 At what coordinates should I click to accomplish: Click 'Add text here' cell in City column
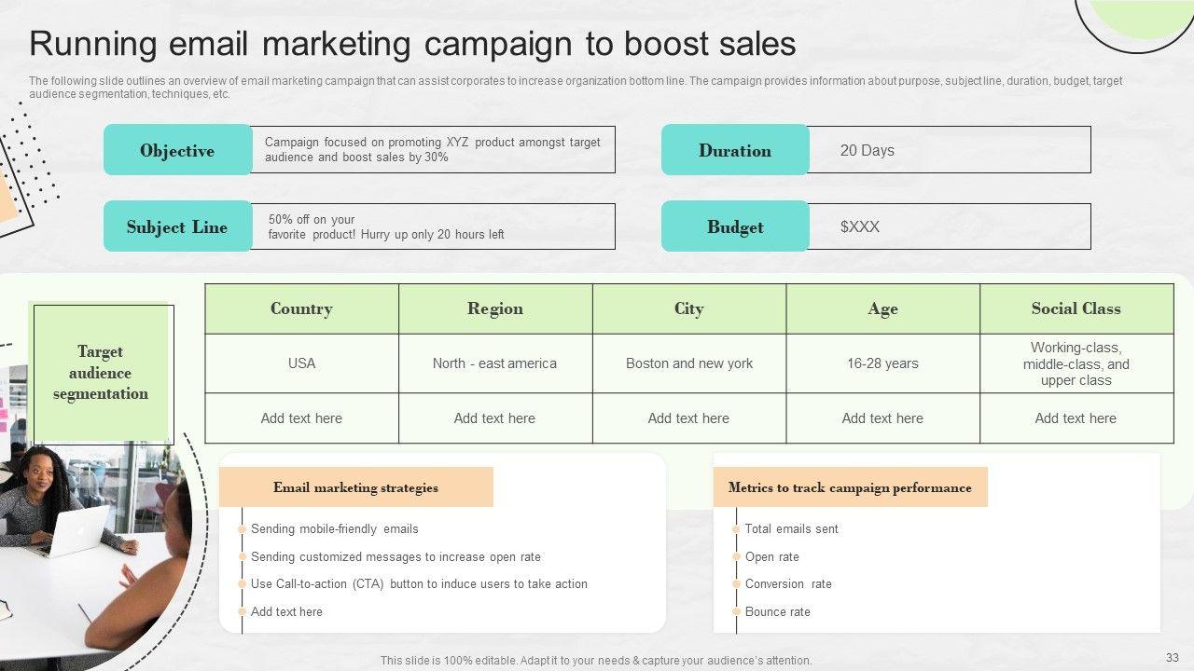(689, 418)
